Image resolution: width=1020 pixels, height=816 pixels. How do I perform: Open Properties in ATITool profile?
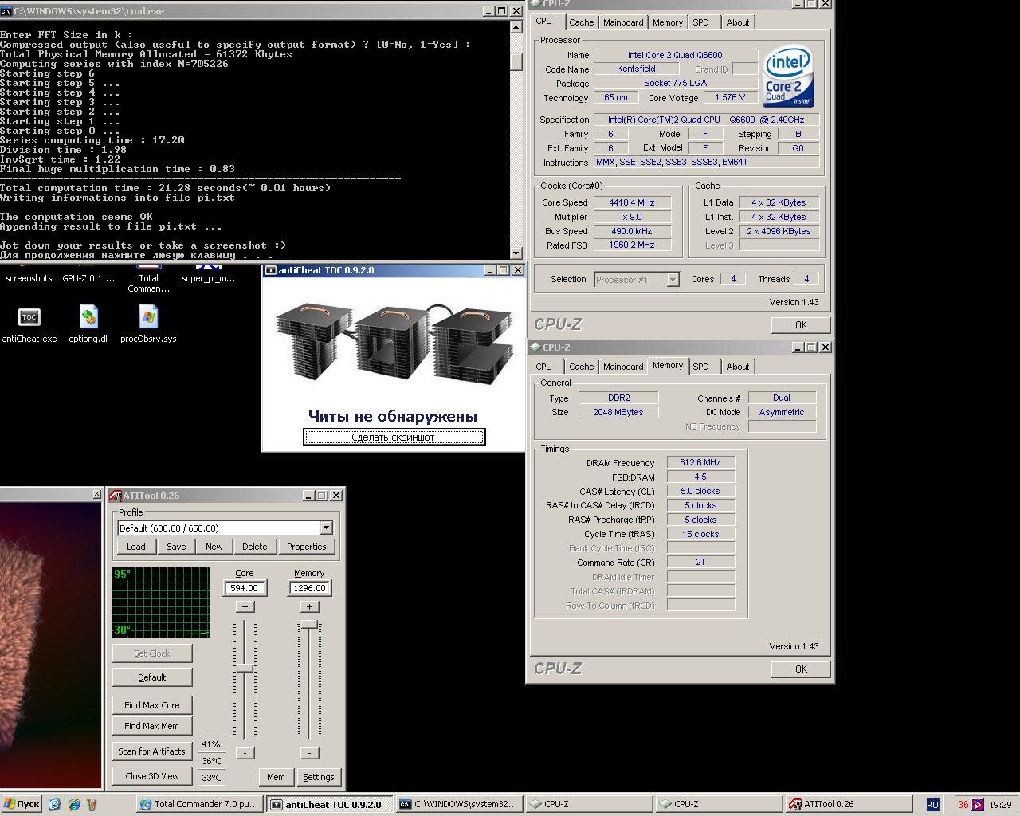pos(307,547)
